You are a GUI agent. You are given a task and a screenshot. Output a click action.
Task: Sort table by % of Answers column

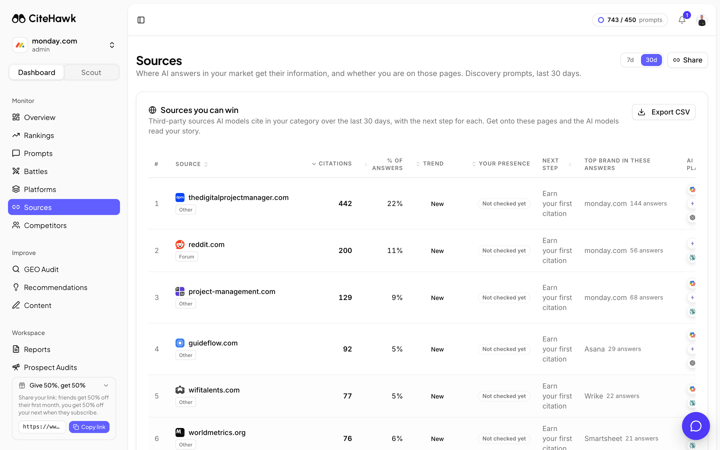coord(384,164)
